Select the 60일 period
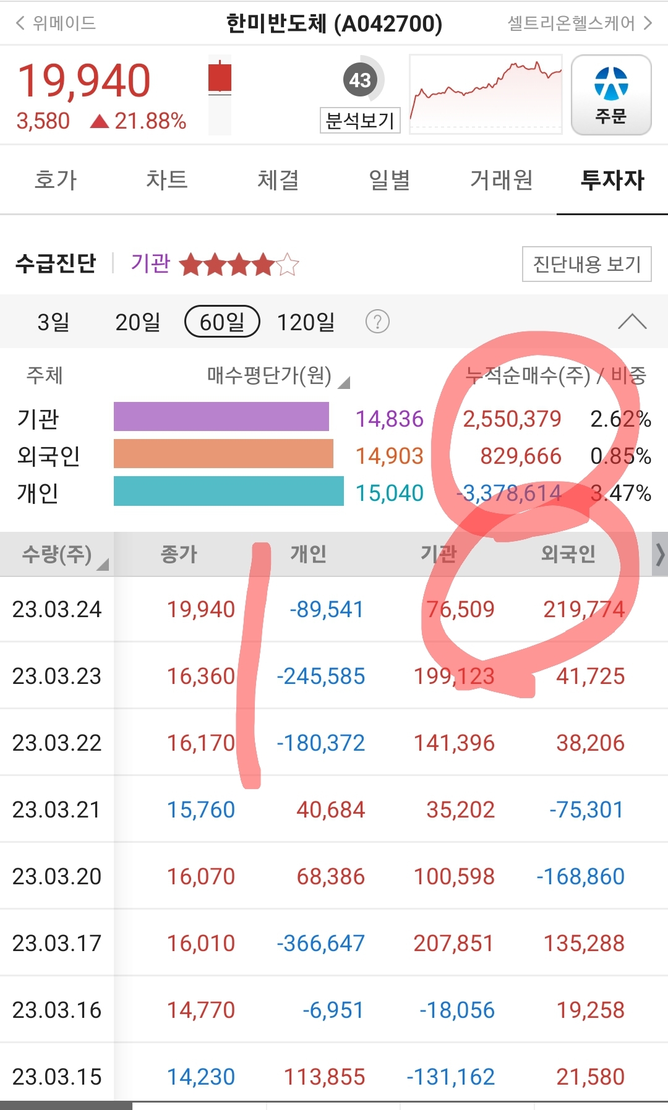The image size is (668, 1110). coord(222,322)
